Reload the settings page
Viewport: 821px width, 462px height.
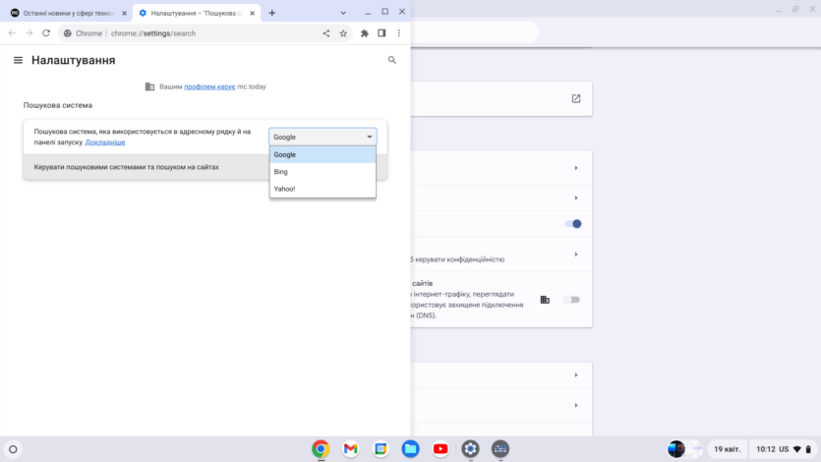tap(46, 33)
